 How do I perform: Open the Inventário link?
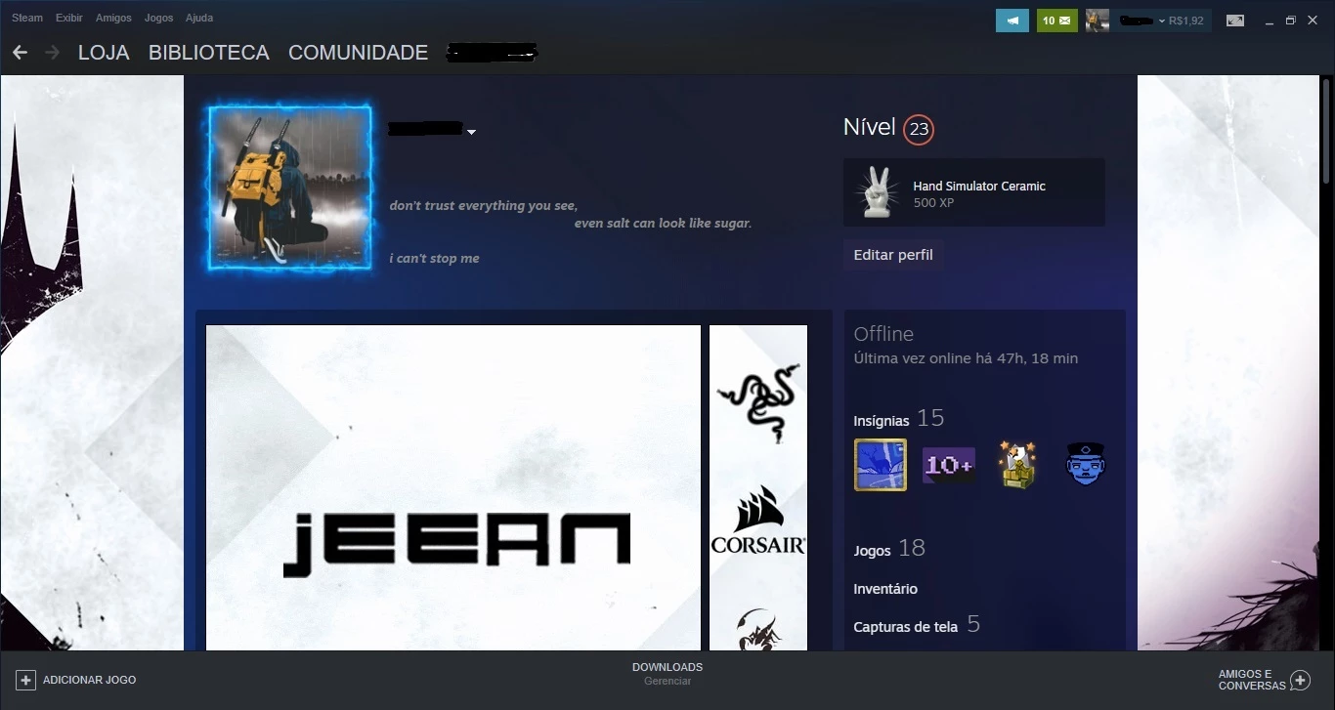[885, 589]
